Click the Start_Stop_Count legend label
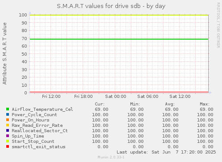Viewport: 222px width, 162px height. [x=33, y=142]
